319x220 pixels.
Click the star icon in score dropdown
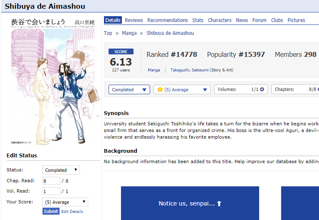click(x=160, y=89)
